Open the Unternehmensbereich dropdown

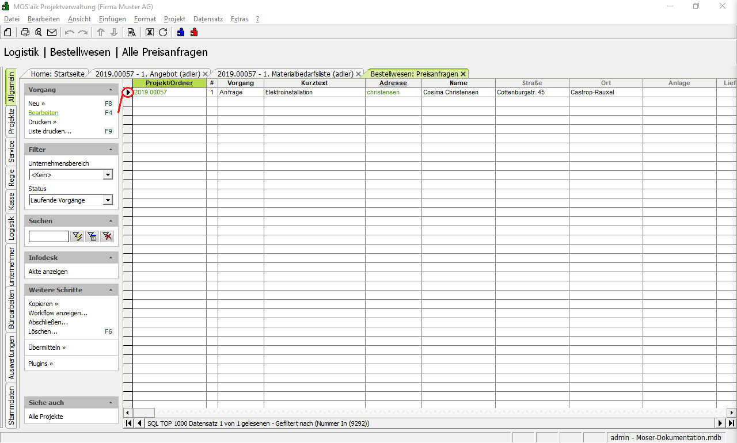click(x=107, y=175)
